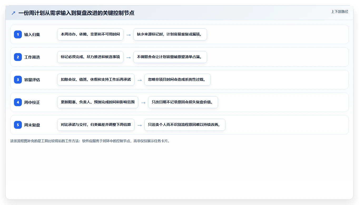Select step number badge 4
This screenshot has width=359, height=205.
coord(18,102)
